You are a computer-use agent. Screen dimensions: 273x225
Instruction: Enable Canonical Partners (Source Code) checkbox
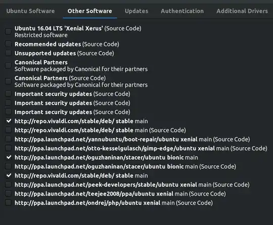(8, 81)
